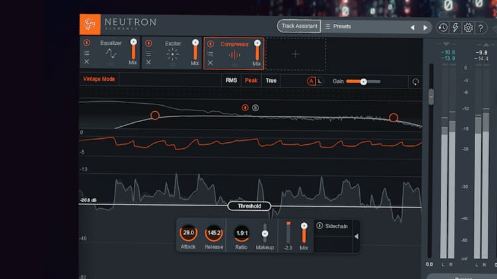The width and height of the screenshot is (497, 279).
Task: Click the band solo S icon
Action: [x=256, y=107]
